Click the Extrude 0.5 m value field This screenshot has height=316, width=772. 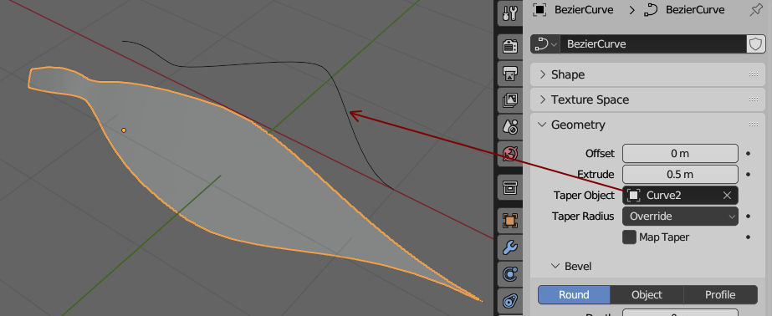point(680,174)
